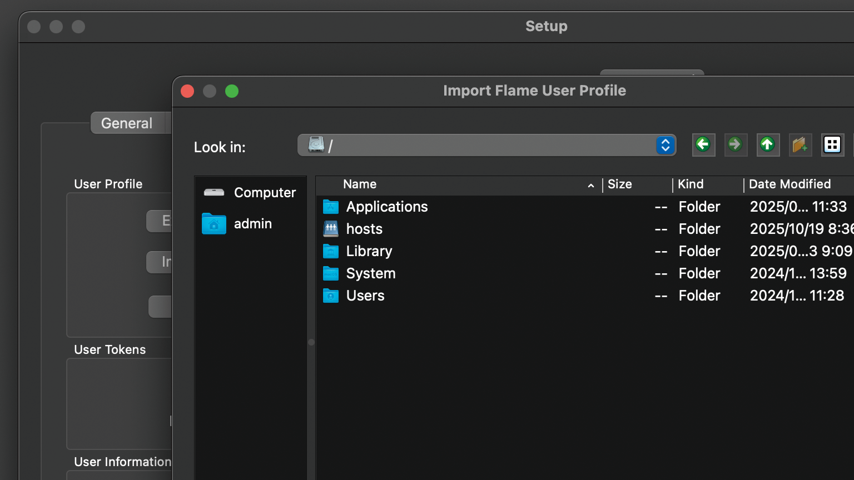This screenshot has width=854, height=480.
Task: Sort file list by Size column
Action: pyautogui.click(x=620, y=184)
